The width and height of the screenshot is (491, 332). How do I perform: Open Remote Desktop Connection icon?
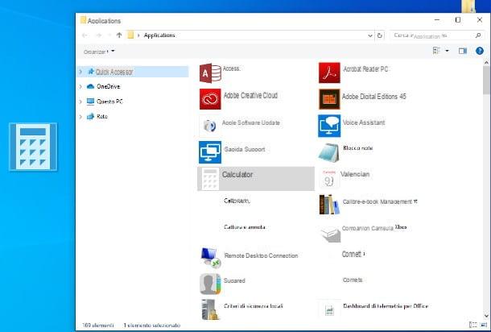click(x=211, y=258)
